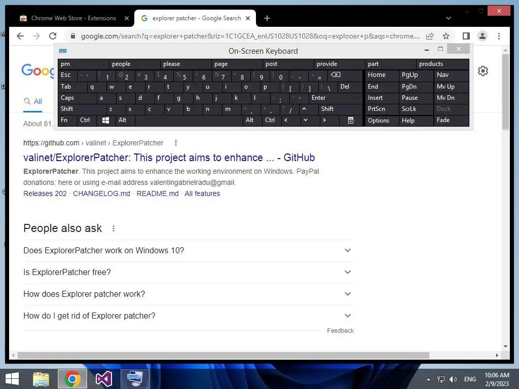Expand 'Is ExplorerPatcher free?' question
The image size is (519, 389).
(x=188, y=272)
